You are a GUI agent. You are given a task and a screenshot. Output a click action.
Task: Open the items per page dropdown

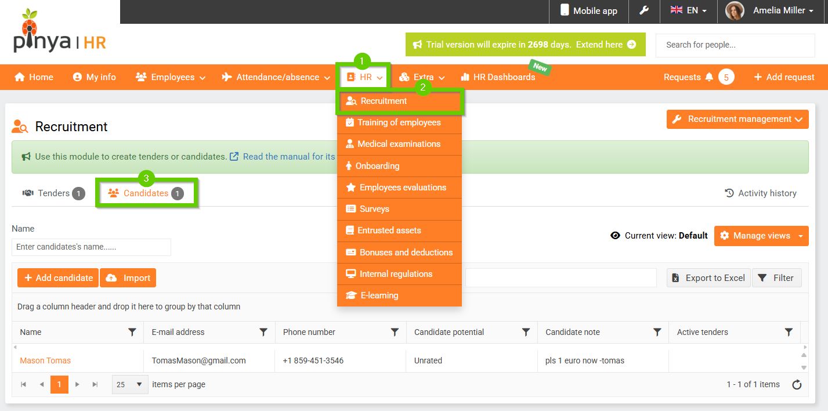pos(130,384)
